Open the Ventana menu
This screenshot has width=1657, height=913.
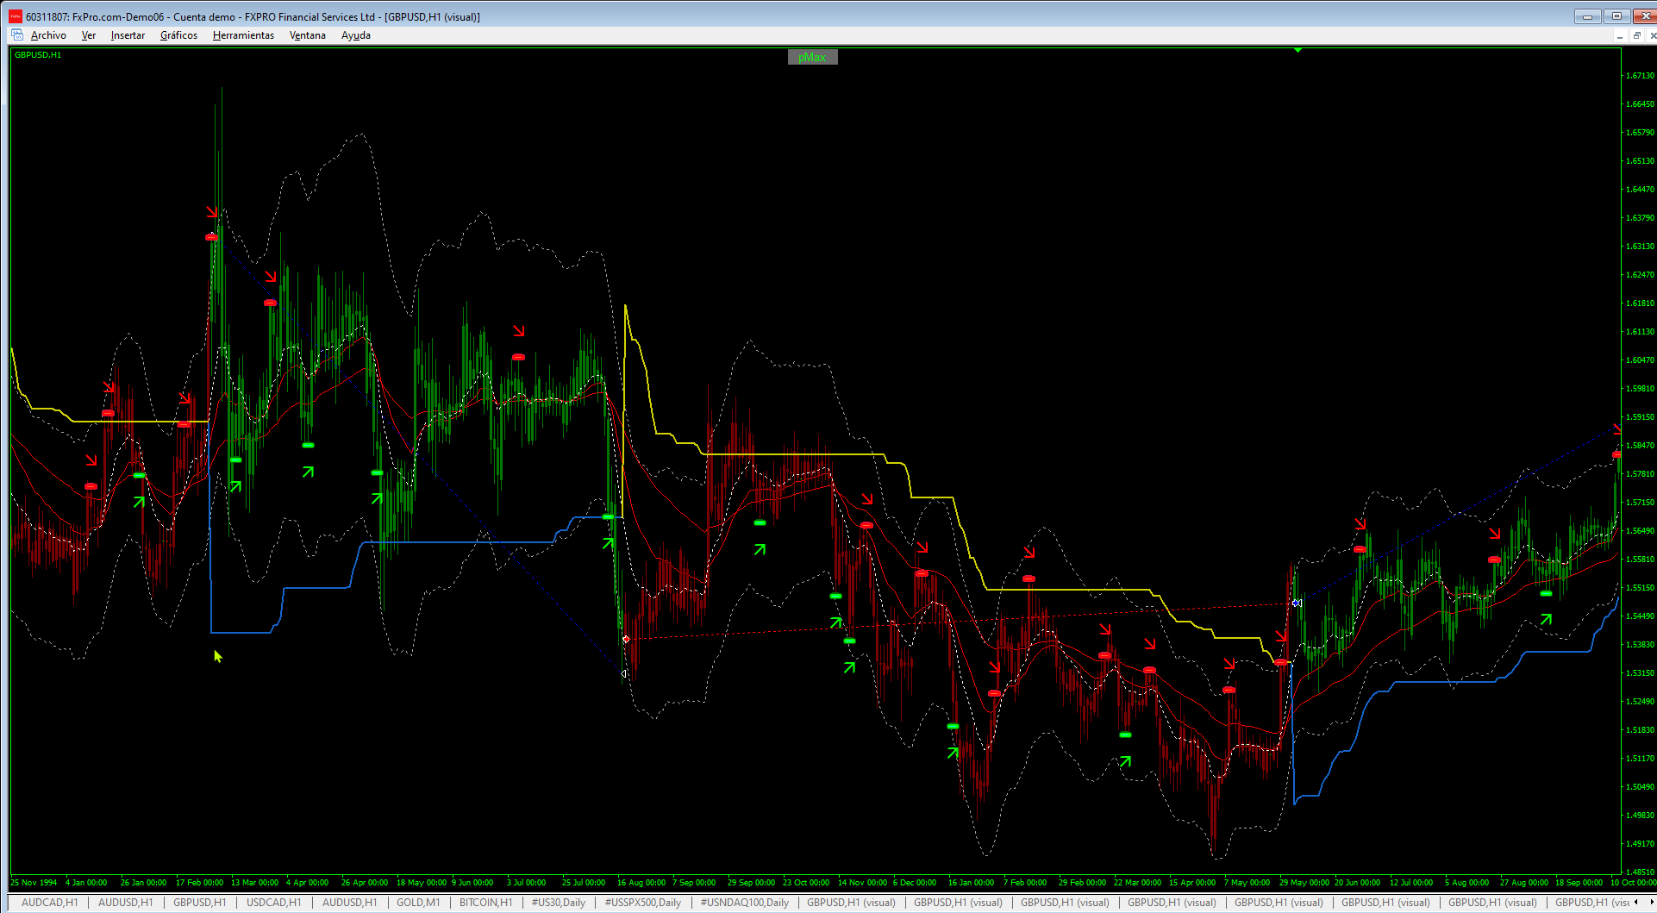308,35
